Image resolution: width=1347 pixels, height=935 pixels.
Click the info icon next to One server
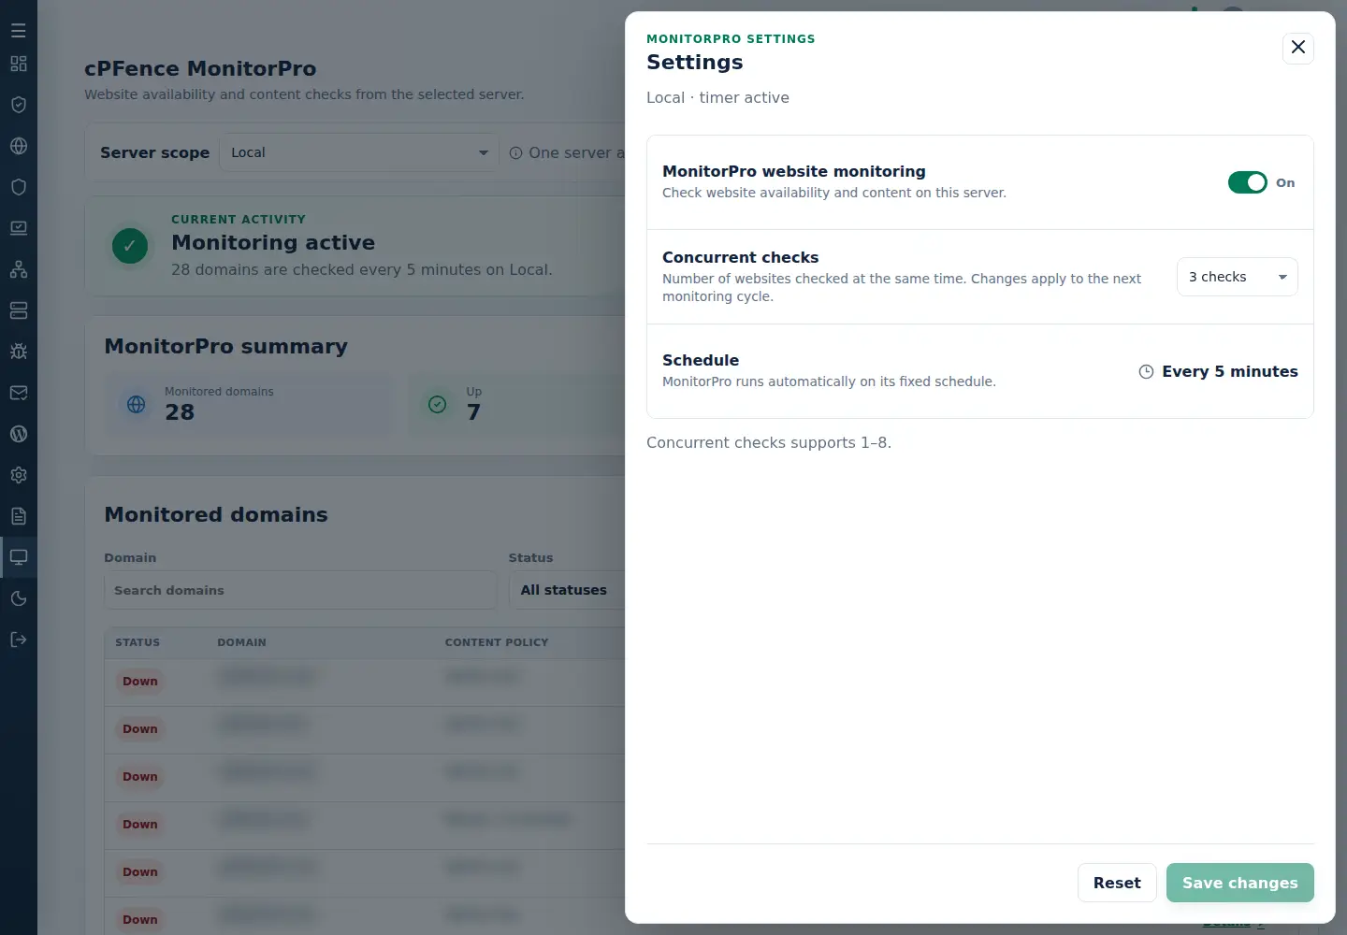click(x=515, y=152)
